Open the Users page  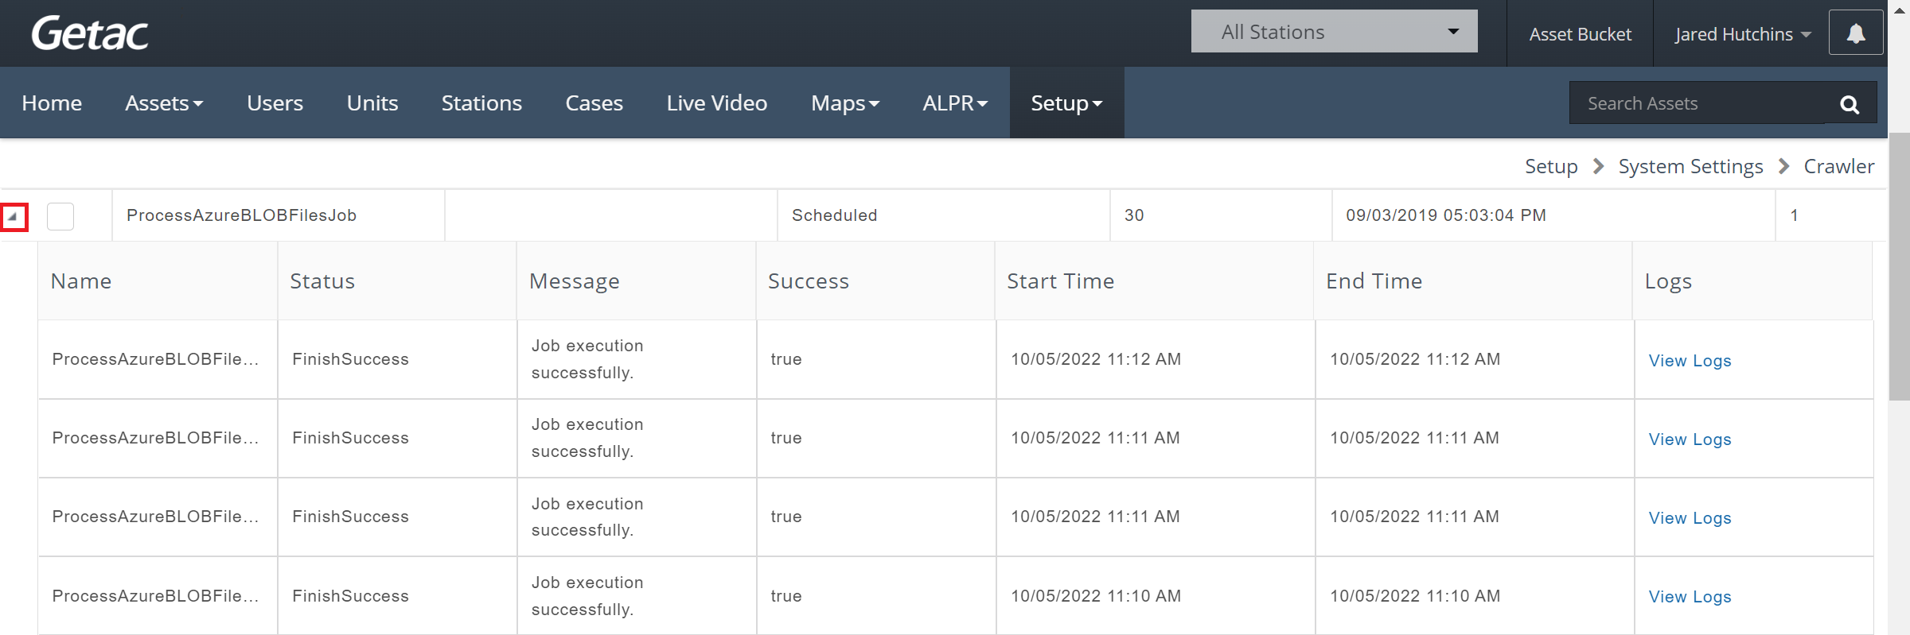click(275, 103)
